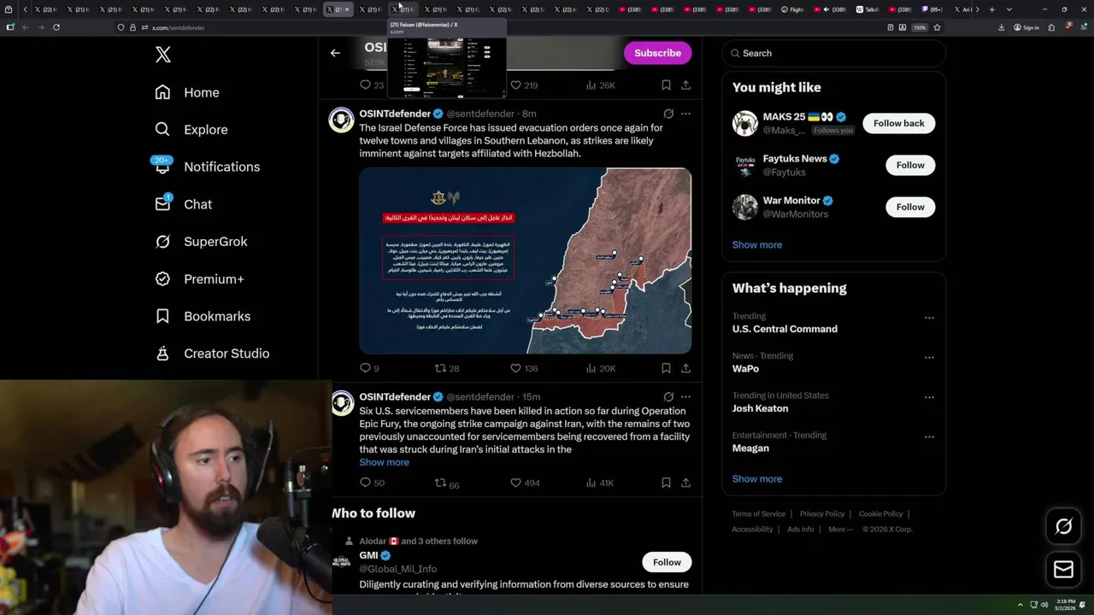Click Grok icon on Israel Defense Force post
The height and width of the screenshot is (615, 1094).
pos(668,114)
